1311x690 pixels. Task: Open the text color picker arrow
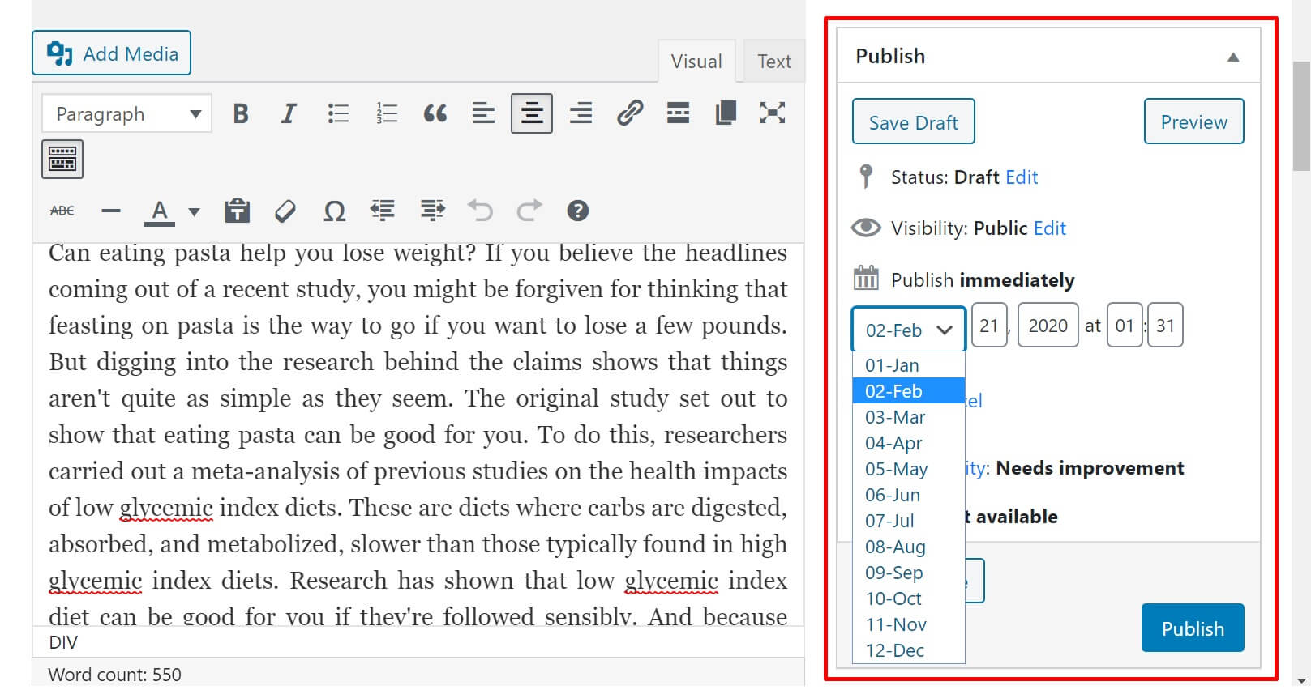pyautogui.click(x=194, y=212)
